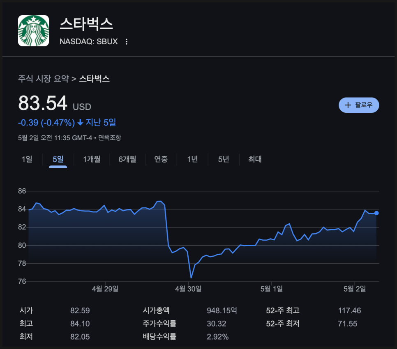Click the 76 y-axis label
397x349 pixels.
click(x=22, y=281)
